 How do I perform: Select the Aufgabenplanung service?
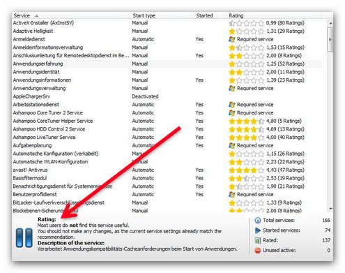pyautogui.click(x=32, y=145)
